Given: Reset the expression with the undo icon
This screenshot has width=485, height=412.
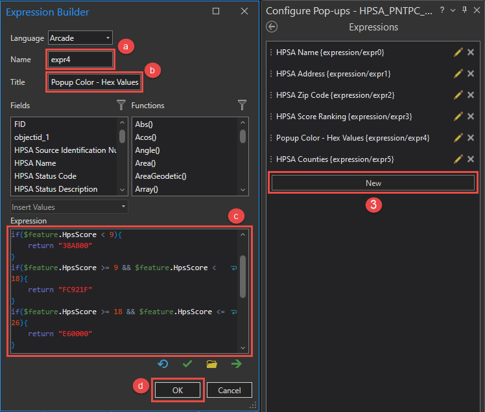Looking at the screenshot, I should coord(163,364).
